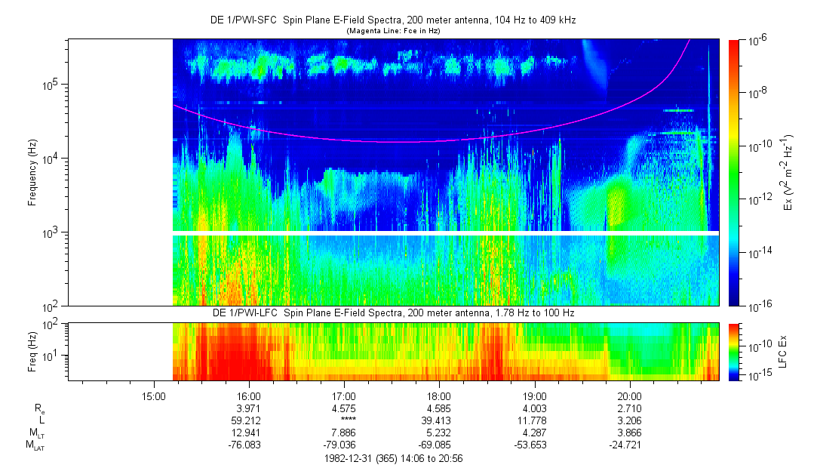Click the lower LFC Ex colorbar

[734, 351]
